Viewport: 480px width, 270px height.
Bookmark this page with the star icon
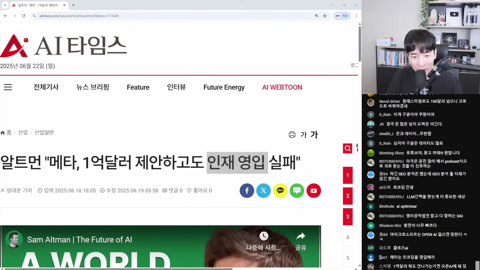pos(325,16)
